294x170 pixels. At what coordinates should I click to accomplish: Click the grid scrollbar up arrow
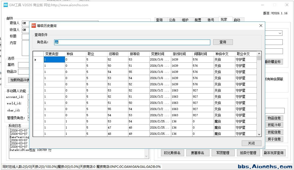pos(259,54)
